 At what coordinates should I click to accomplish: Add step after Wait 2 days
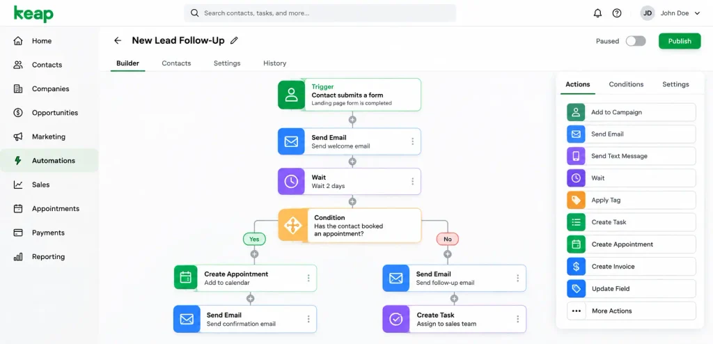click(352, 201)
